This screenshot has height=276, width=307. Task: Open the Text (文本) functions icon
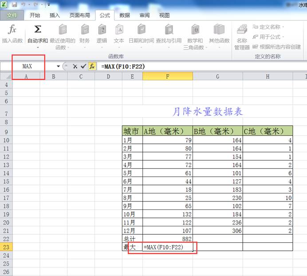[119, 30]
